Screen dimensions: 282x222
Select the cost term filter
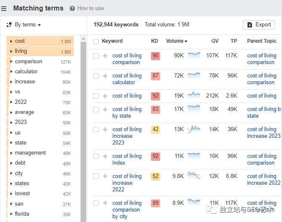(x=20, y=41)
